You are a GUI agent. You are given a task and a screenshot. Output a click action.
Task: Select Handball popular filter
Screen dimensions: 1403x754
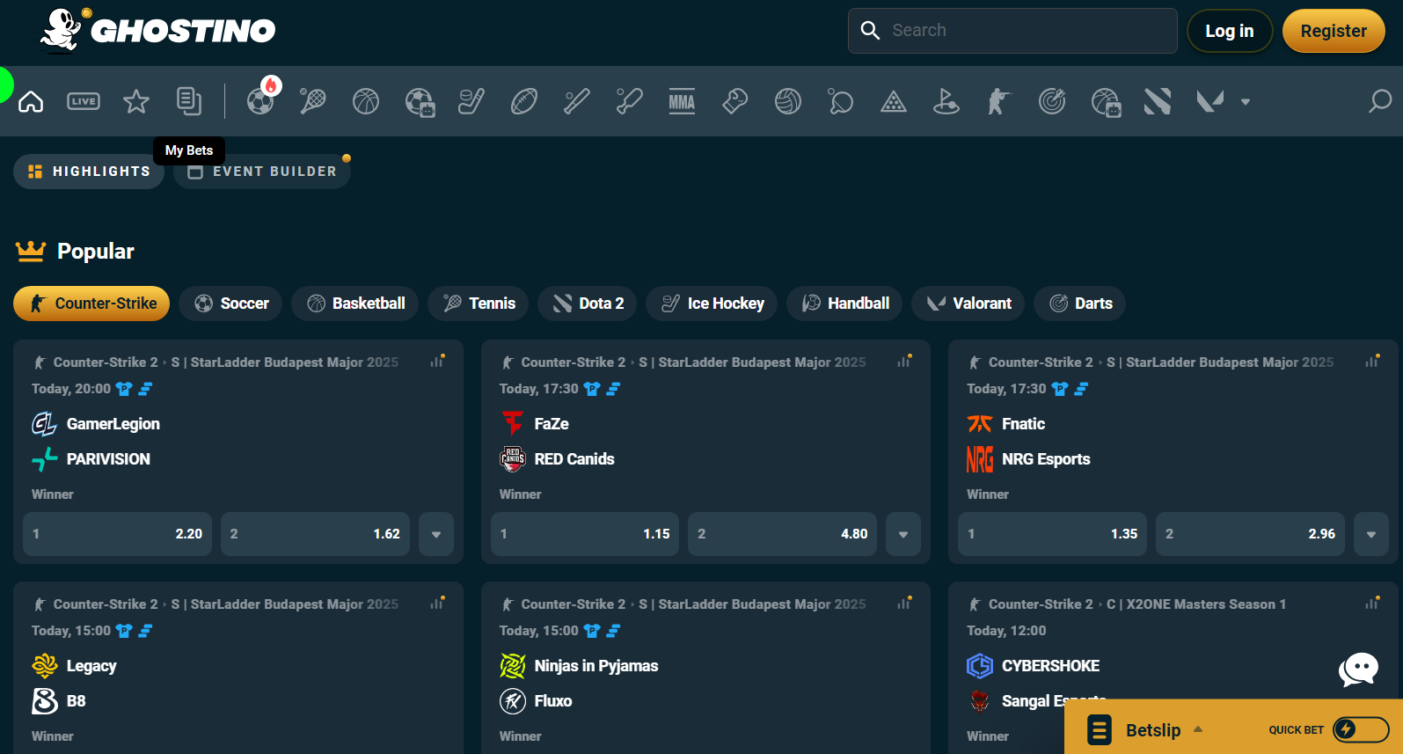point(844,304)
